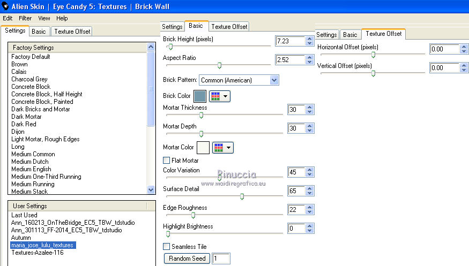Increase Brick Height with up arrow
469x266 pixels.
[310, 39]
